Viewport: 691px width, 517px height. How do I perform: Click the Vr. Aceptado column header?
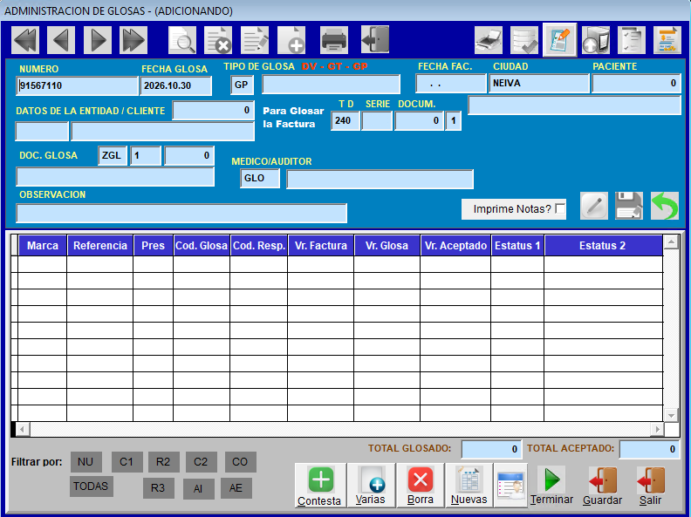click(x=455, y=246)
